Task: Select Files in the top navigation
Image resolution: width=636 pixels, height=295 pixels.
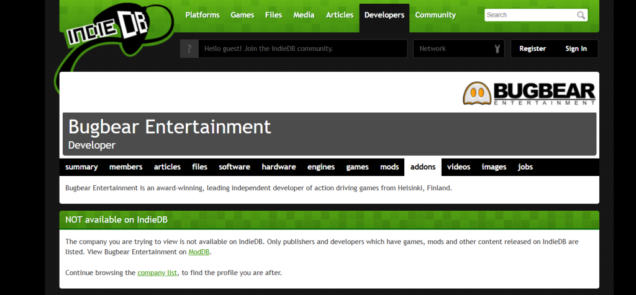Action: tap(273, 15)
